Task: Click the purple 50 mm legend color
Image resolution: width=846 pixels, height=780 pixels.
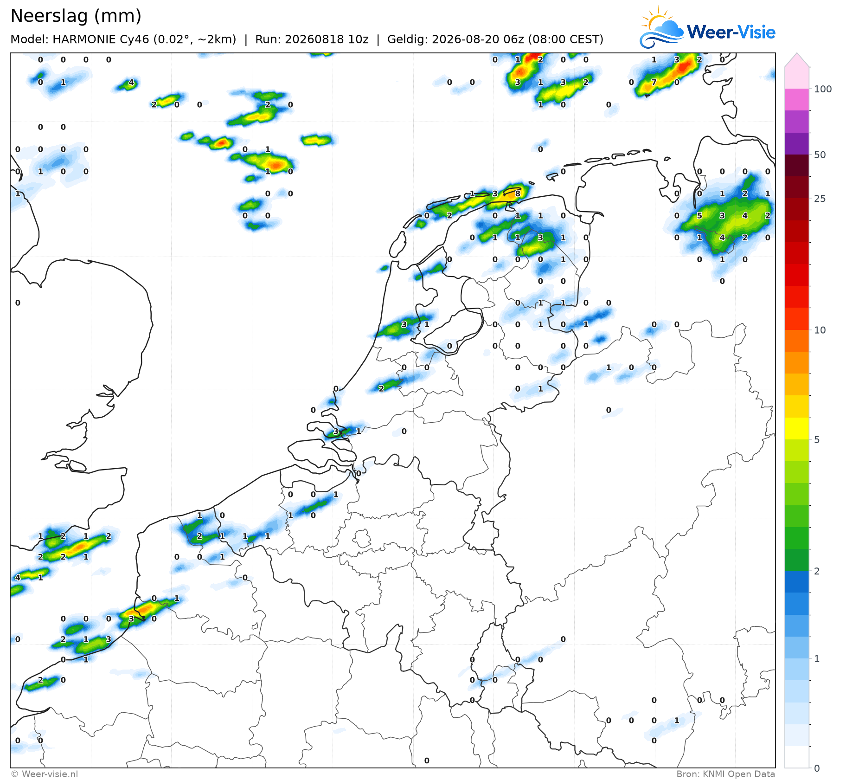Action: 797,143
